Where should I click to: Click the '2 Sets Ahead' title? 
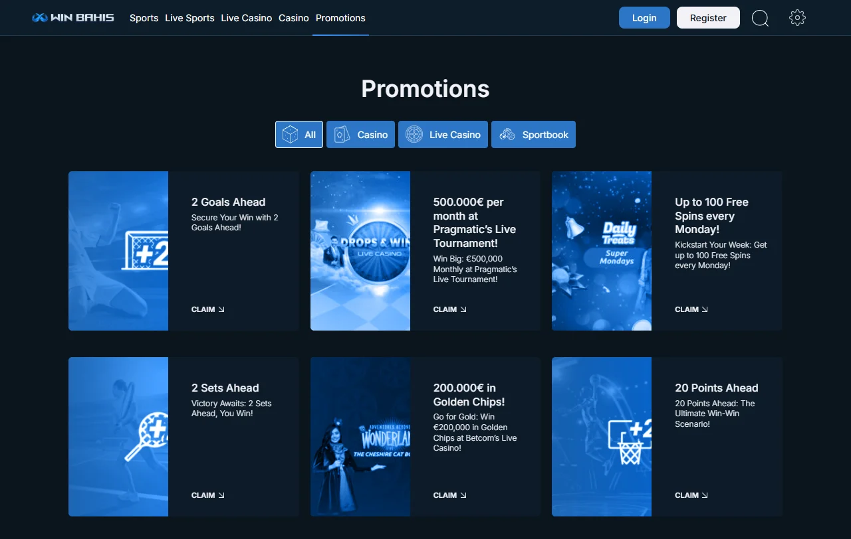tap(225, 388)
